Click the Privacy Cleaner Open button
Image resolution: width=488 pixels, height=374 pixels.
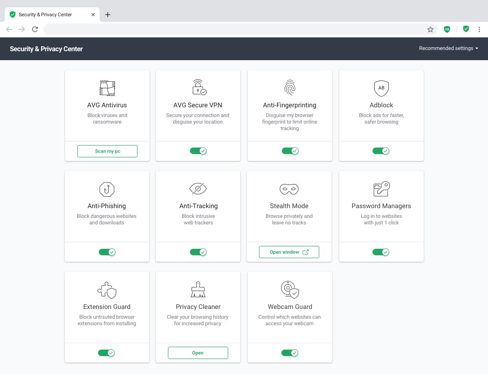click(198, 353)
